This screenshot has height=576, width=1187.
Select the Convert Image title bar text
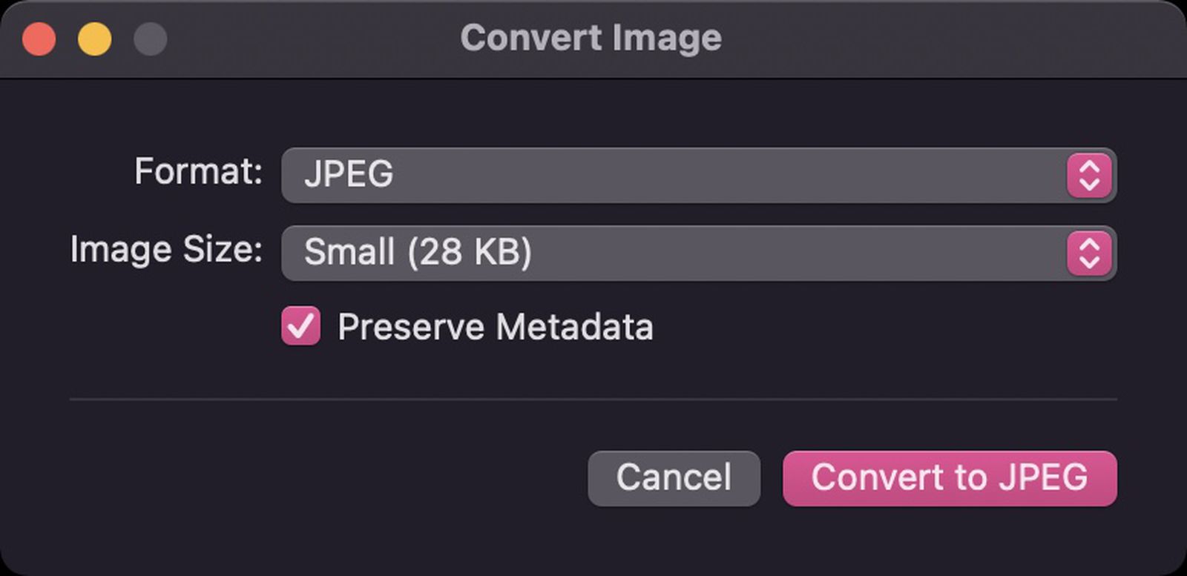point(591,38)
